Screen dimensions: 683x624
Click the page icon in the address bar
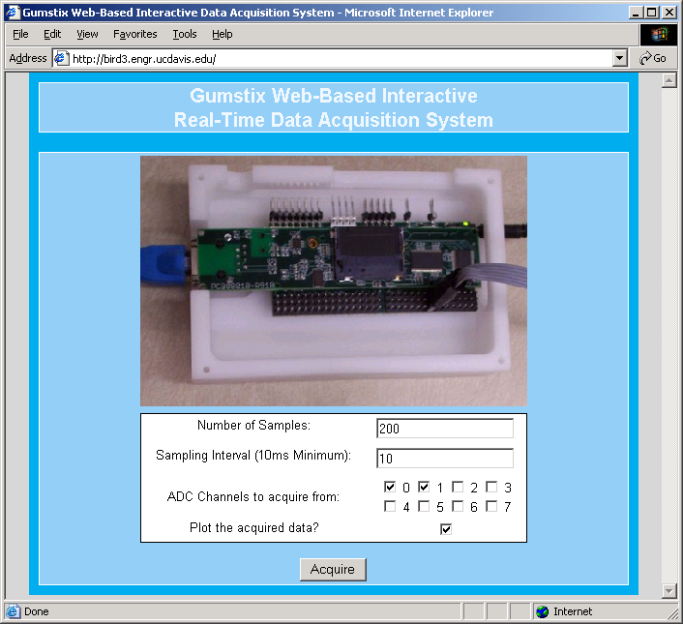[x=61, y=58]
